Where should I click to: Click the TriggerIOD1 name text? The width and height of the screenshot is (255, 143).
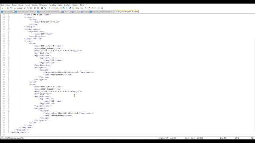point(57,75)
